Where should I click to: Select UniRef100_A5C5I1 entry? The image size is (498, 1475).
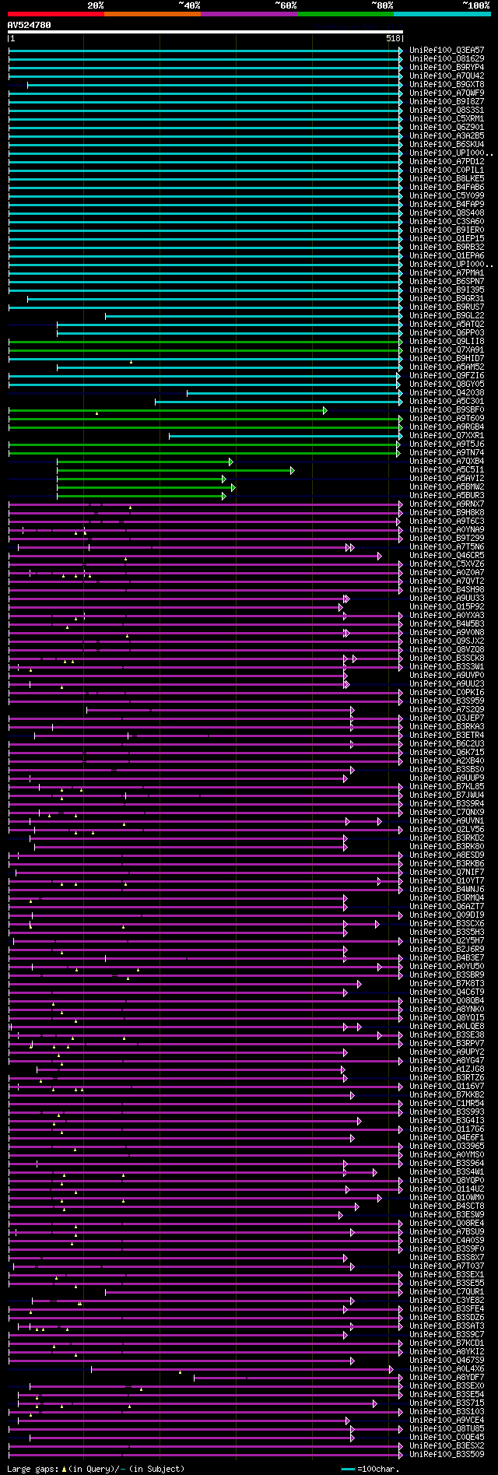click(447, 470)
